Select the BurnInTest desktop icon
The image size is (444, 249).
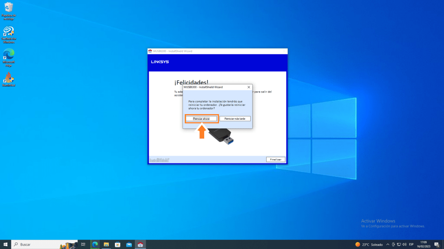(8, 80)
